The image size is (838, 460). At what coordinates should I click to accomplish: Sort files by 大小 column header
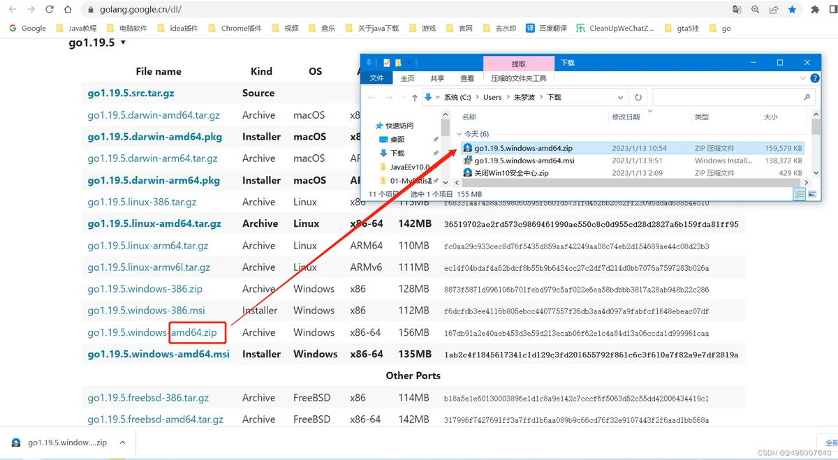pos(770,117)
